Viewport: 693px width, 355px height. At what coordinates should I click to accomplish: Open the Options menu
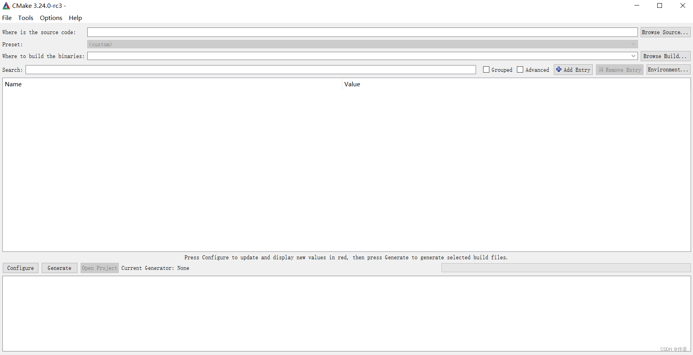(51, 18)
